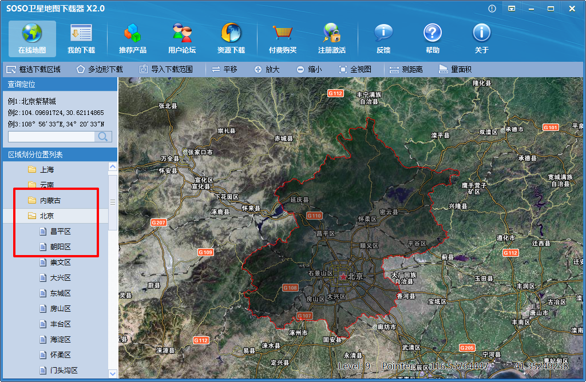586x382 pixels.
Task: Click the 全视图 full view tool
Action: (x=355, y=69)
